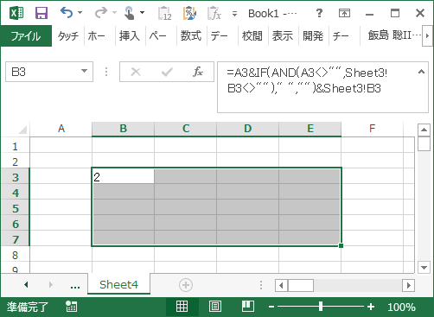Switch to Normal view
The width and height of the screenshot is (434, 317).
(182, 307)
